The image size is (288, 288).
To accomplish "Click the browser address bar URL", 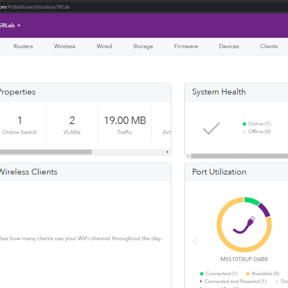I will coord(35,7).
